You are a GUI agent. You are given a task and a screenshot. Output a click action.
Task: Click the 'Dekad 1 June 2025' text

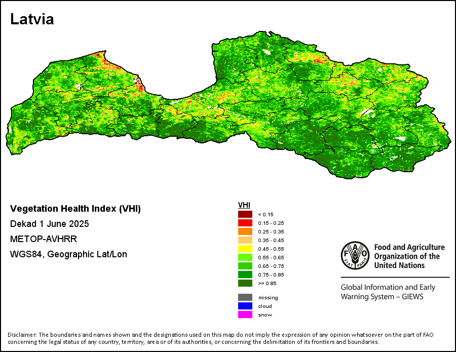point(50,224)
